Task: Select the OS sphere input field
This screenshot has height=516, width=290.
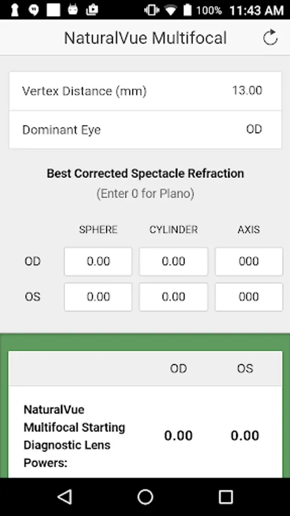Action: (98, 297)
